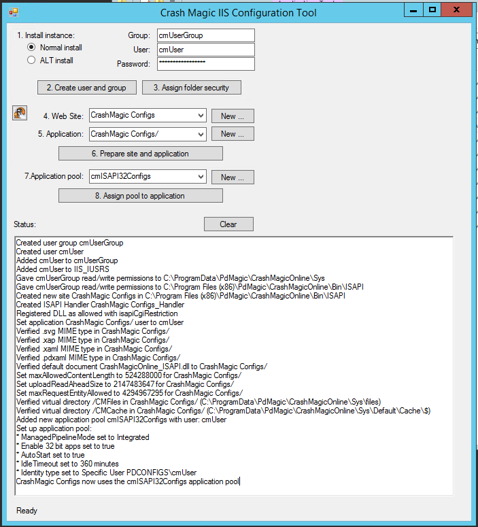
Task: Click 3. Assign folder security button
Action: [191, 88]
